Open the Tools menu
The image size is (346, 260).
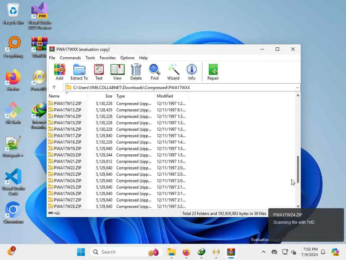[x=90, y=58]
